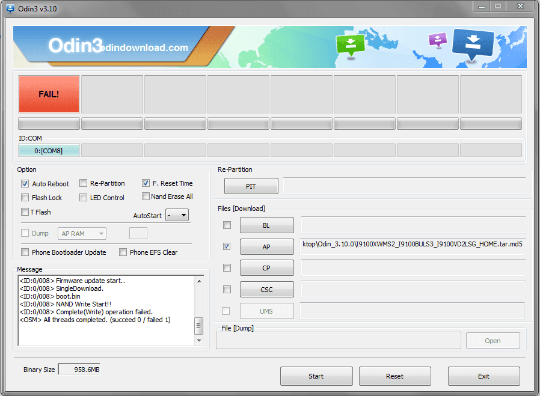Click the red FAIL! status box

(x=49, y=94)
